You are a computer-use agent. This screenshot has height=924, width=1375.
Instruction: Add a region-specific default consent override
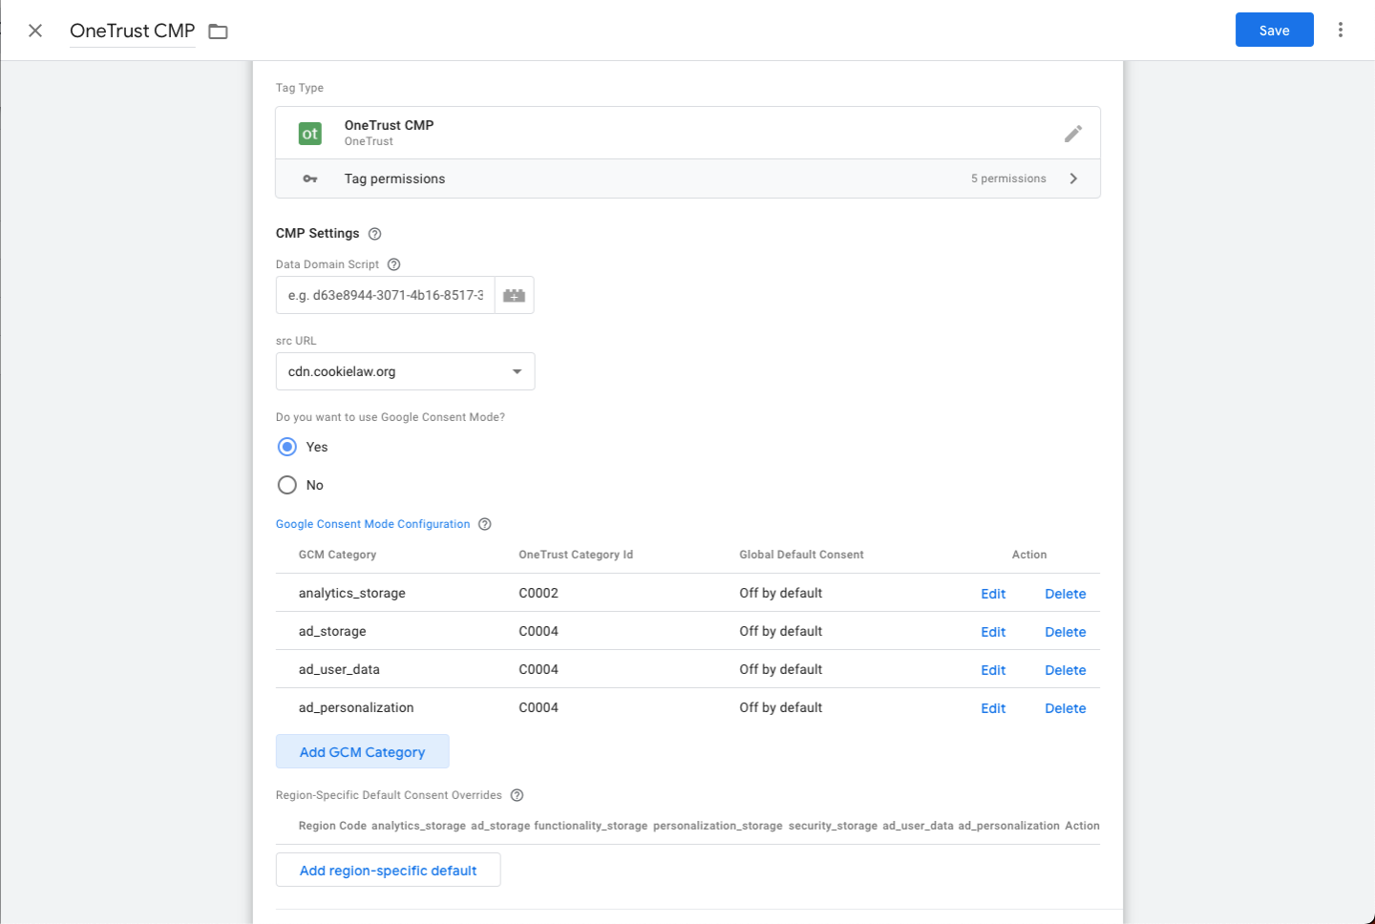pyautogui.click(x=388, y=870)
